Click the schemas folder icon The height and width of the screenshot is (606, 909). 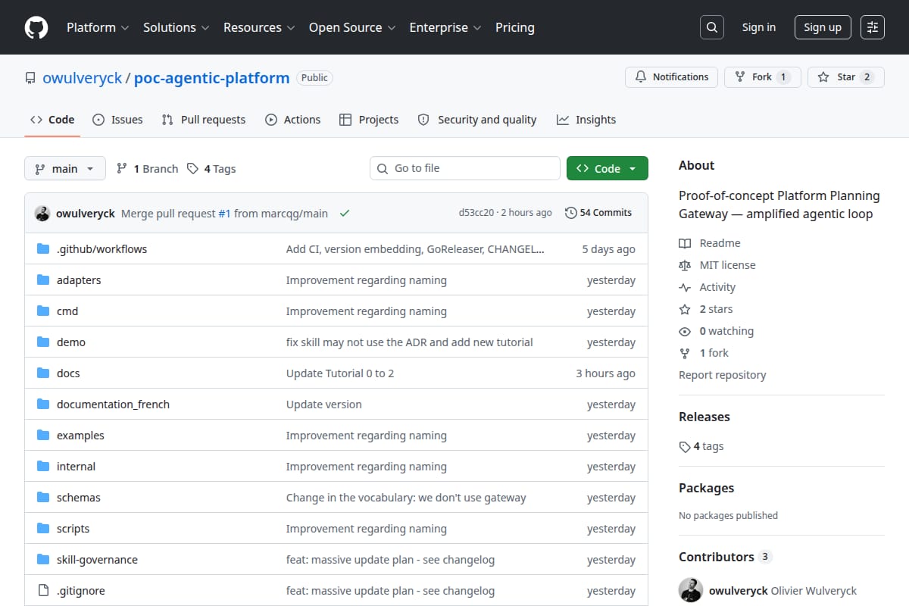43,498
